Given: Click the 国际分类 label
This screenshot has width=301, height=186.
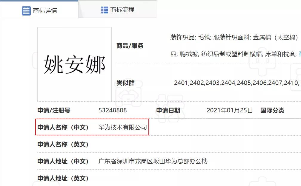Looking at the screenshot, I should [272, 110].
